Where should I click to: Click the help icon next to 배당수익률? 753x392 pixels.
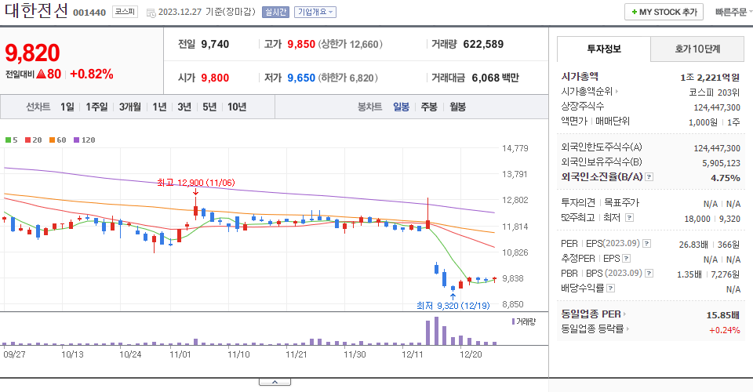(611, 289)
